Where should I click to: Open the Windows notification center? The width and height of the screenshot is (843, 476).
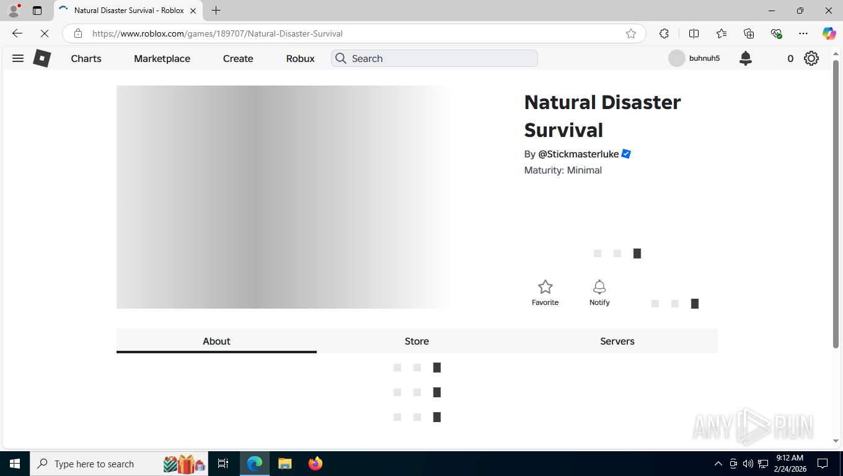click(x=823, y=464)
